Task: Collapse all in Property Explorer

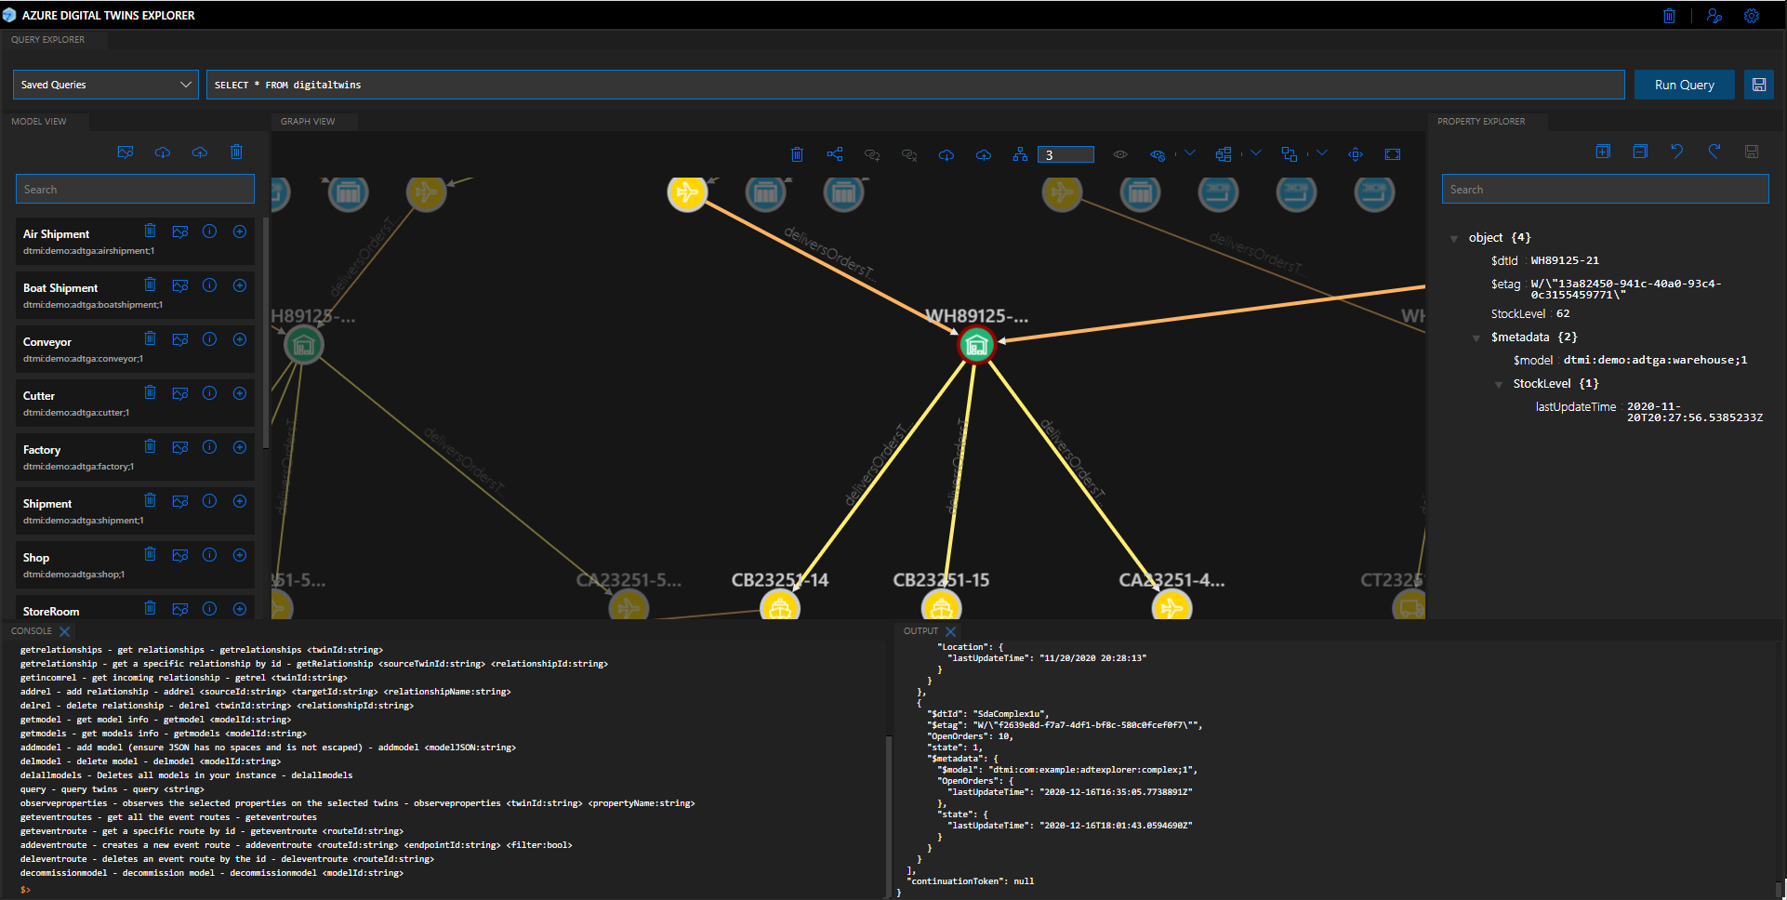Action: (x=1640, y=152)
